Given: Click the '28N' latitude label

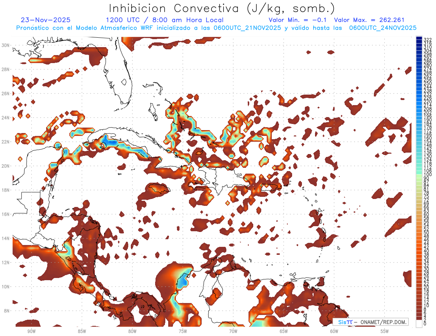Looking at the screenshot, I should [x=5, y=69].
